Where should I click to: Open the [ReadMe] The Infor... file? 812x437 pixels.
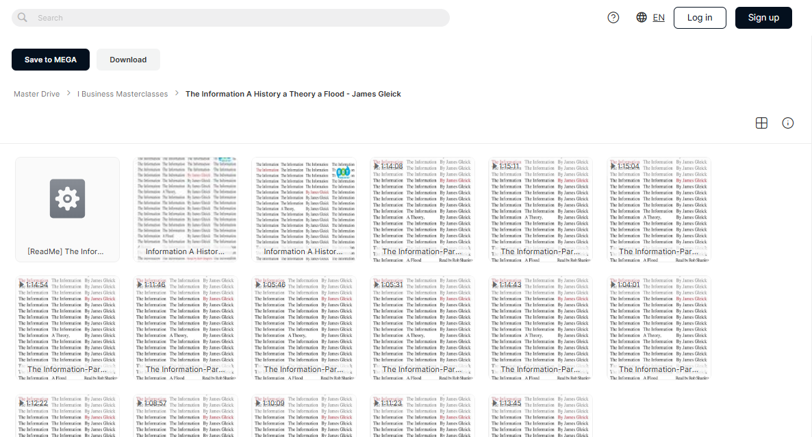(x=67, y=210)
